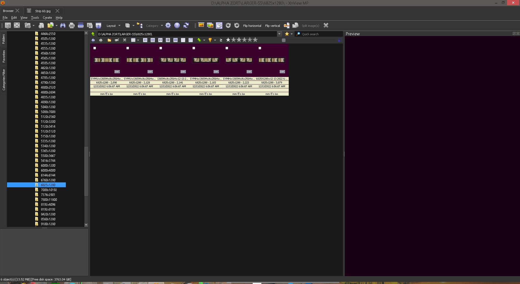Tick the checkbox on the 6825x1280 - 2,128 thumbnail

coord(128,48)
